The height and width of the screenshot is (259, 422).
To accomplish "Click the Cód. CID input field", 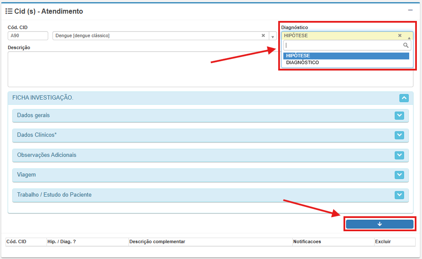I will 28,36.
